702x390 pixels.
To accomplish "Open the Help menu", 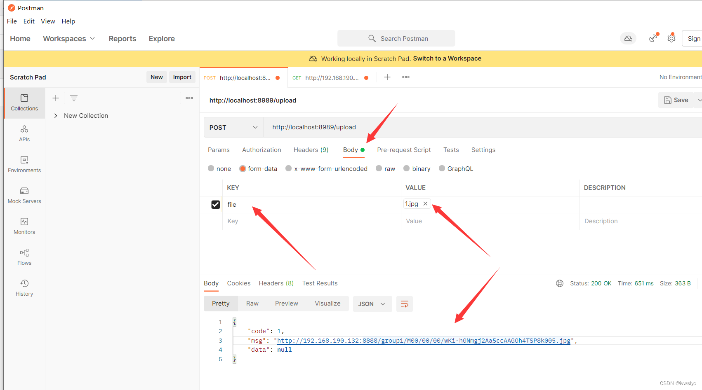I will pyautogui.click(x=68, y=21).
